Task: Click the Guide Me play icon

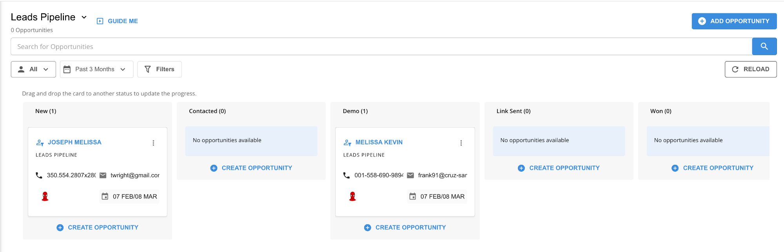Action: tap(100, 21)
